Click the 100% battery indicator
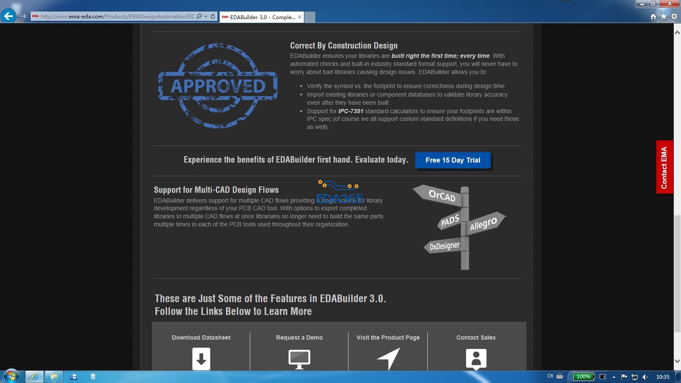This screenshot has height=383, width=681. [584, 377]
